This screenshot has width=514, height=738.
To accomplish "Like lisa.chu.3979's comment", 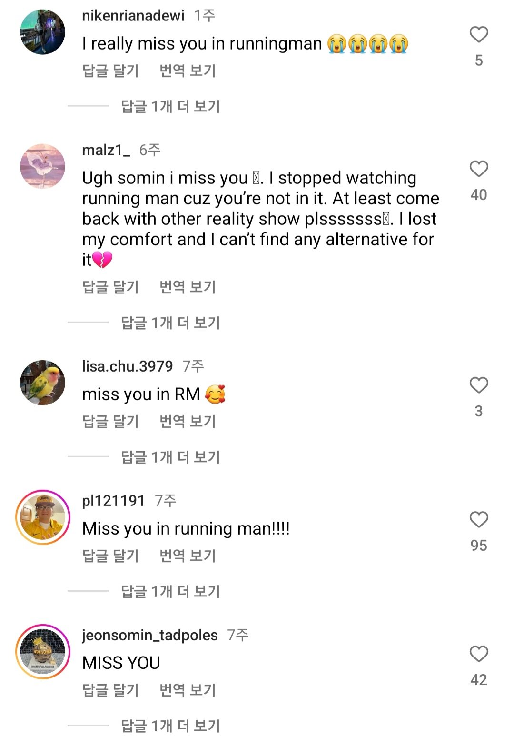I will pos(479,385).
